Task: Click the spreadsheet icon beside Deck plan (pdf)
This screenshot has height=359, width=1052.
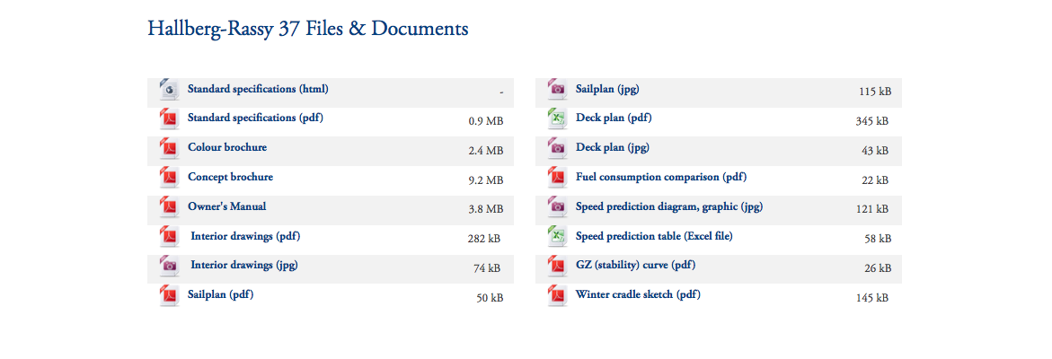Action: tap(558, 119)
